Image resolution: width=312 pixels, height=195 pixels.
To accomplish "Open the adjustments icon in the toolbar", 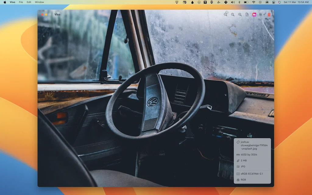I will coord(261,14).
